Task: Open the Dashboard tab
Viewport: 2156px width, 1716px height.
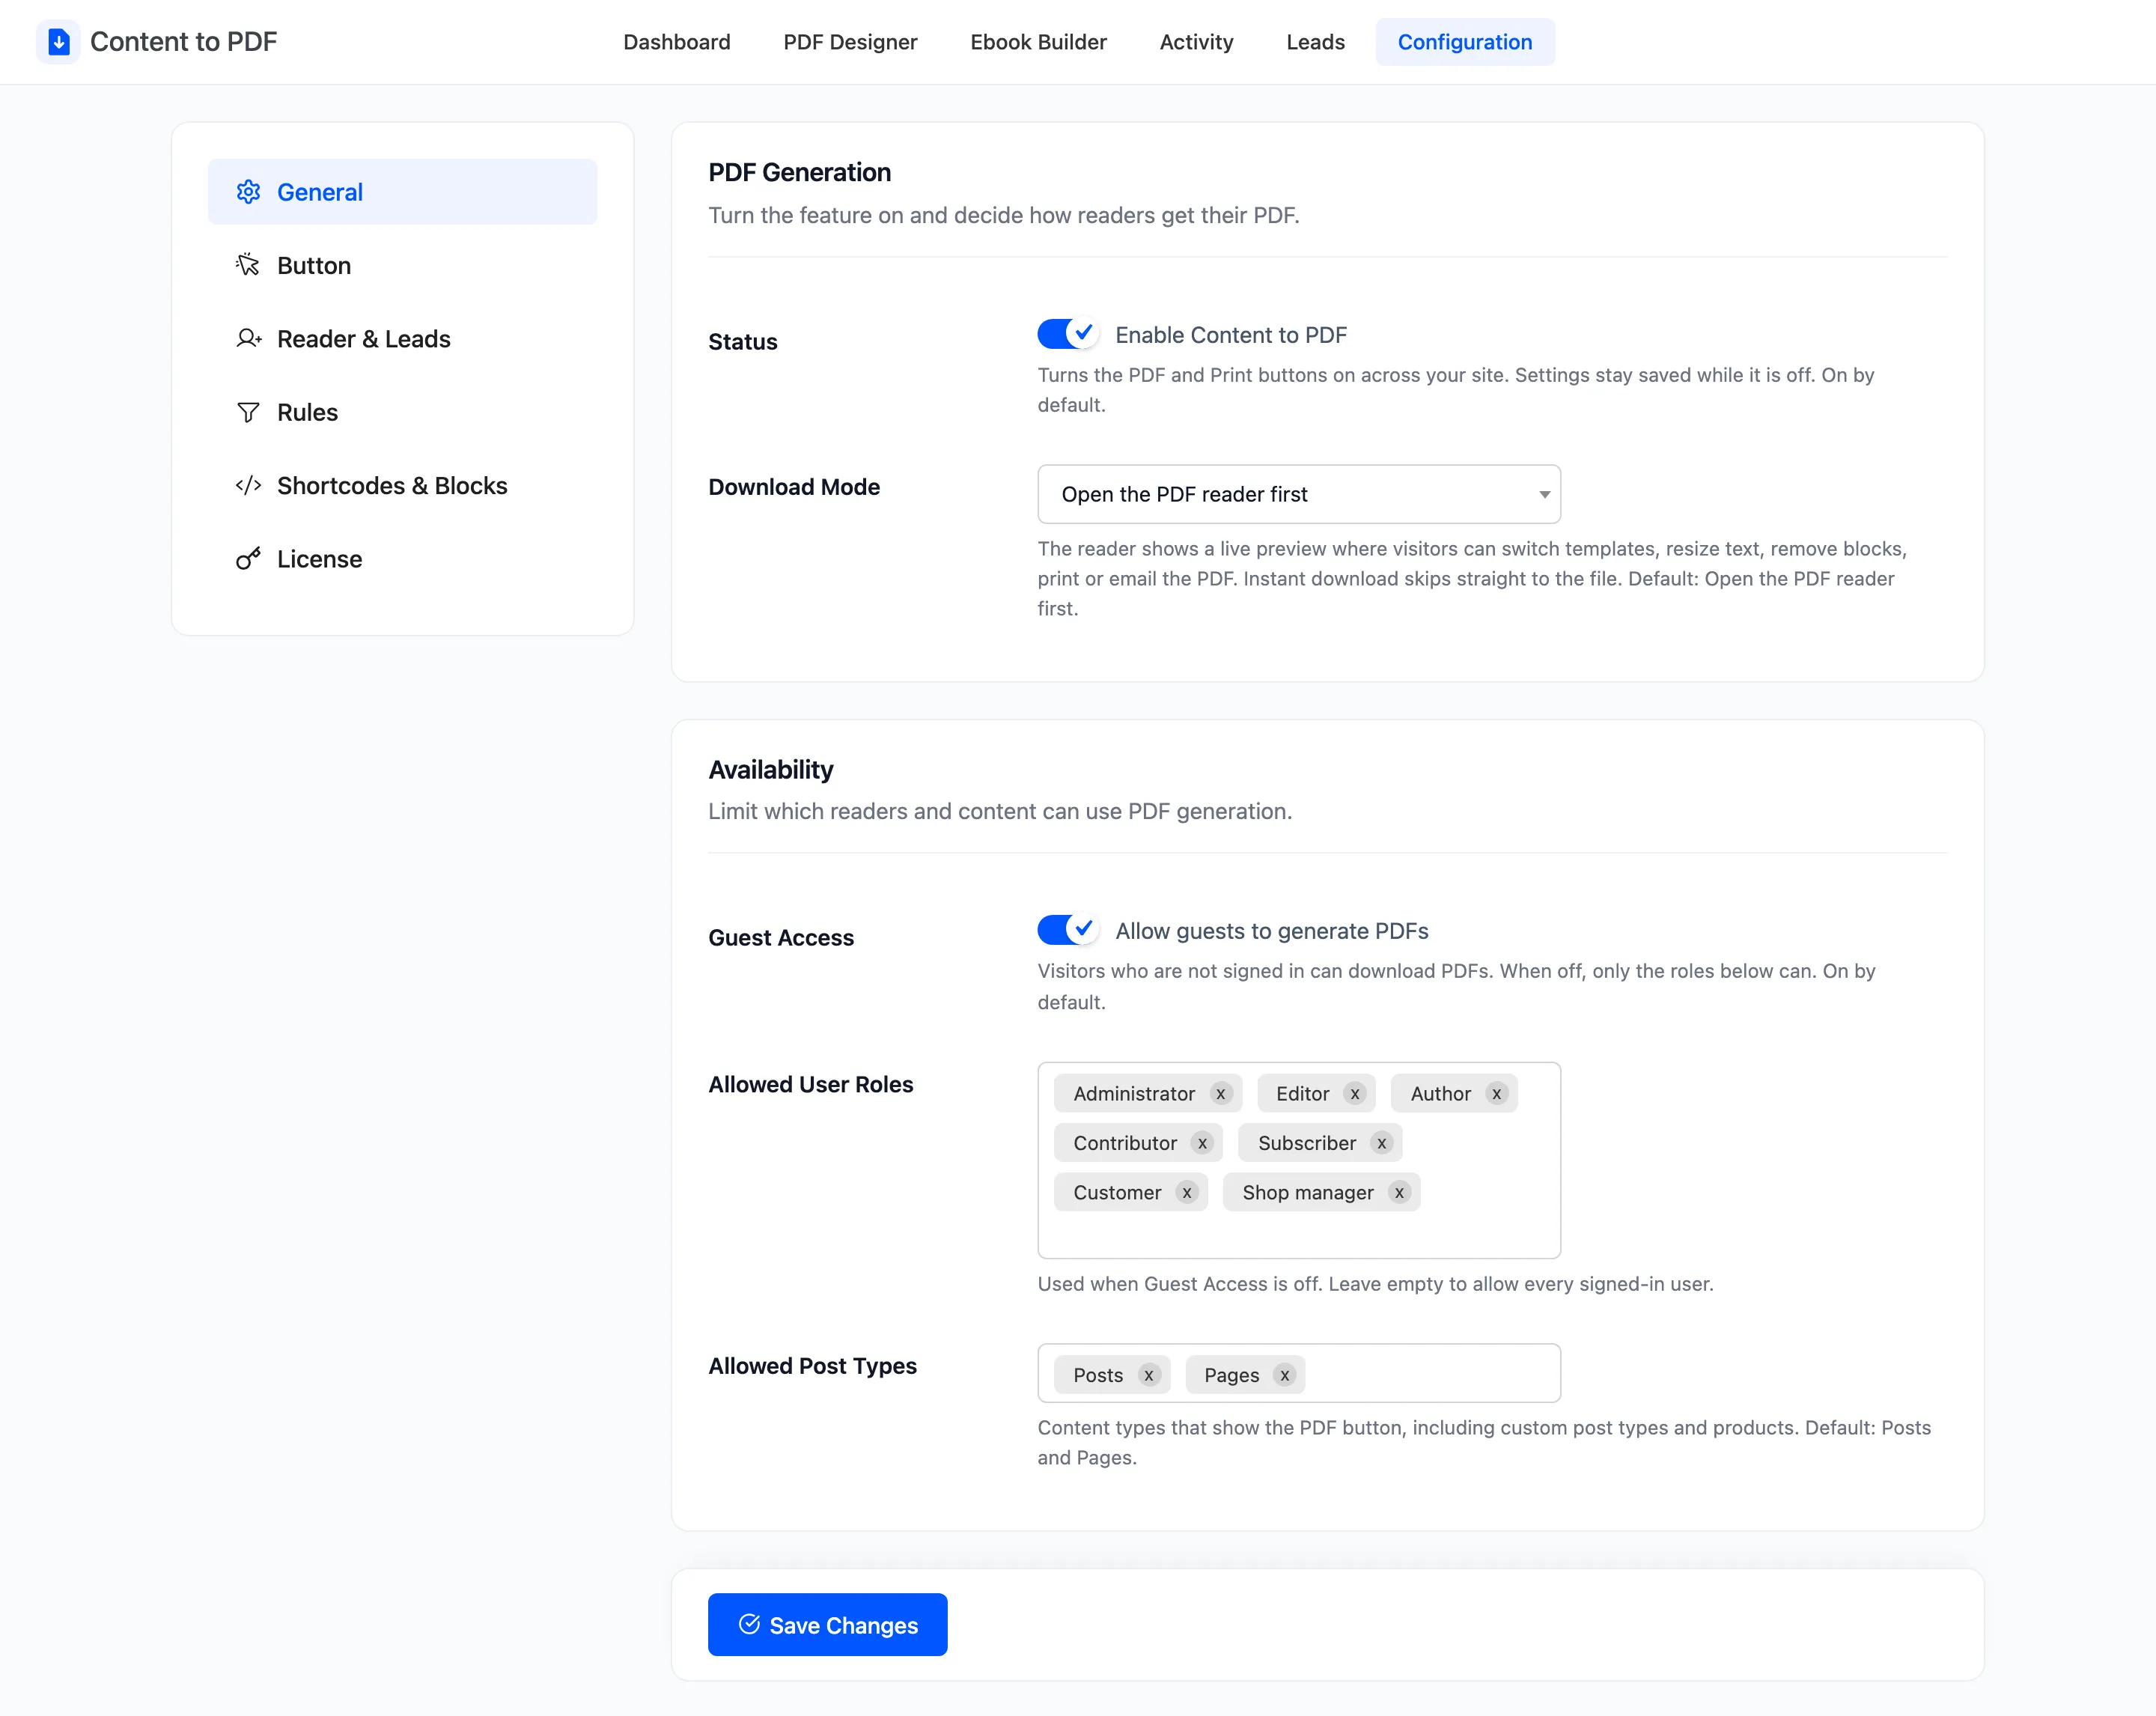Action: point(677,42)
